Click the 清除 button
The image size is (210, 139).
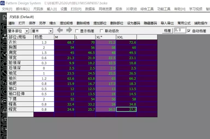tap(11, 23)
